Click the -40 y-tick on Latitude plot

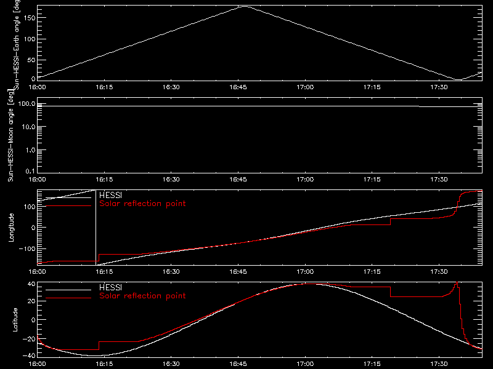point(29,356)
